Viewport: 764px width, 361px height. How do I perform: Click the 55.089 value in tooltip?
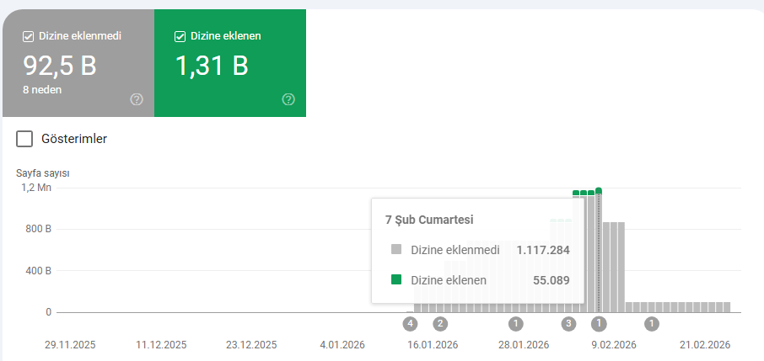[551, 280]
